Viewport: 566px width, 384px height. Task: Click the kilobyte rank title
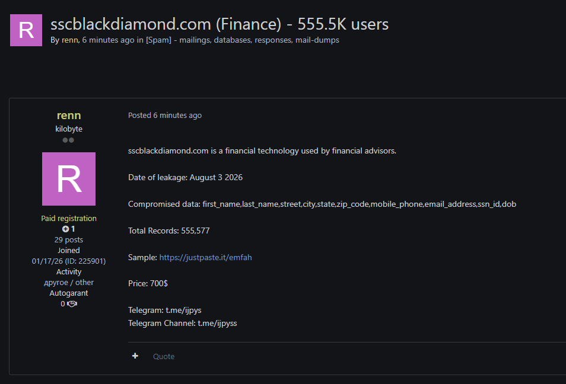pyautogui.click(x=69, y=129)
